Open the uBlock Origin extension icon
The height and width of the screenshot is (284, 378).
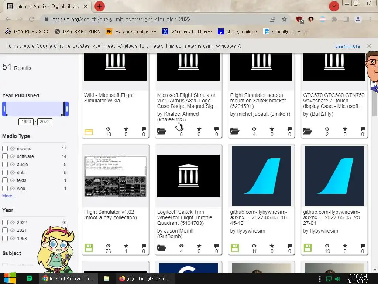(299, 20)
